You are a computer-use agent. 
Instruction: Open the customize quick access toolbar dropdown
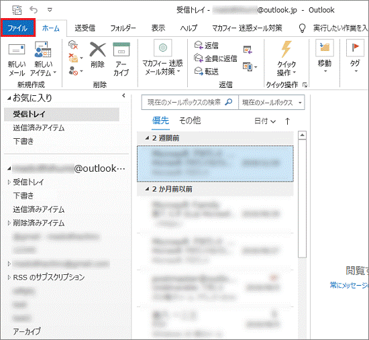click(x=50, y=10)
